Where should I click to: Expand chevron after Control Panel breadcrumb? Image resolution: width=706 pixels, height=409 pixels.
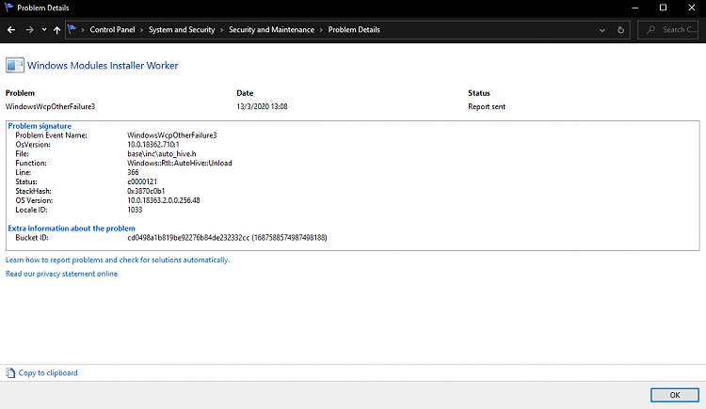click(x=142, y=29)
